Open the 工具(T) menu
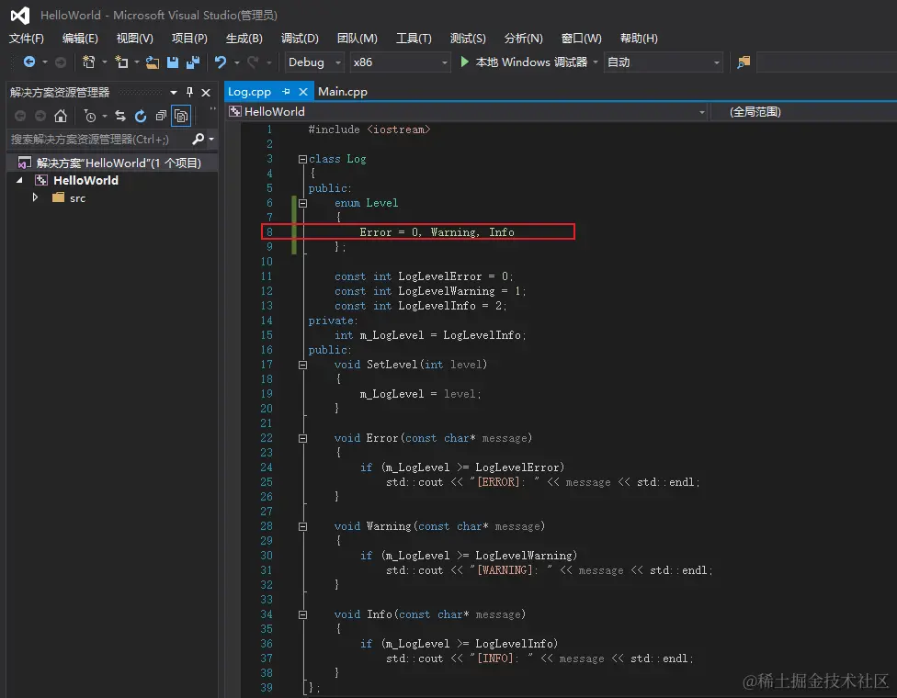The image size is (897, 698). pos(414,39)
